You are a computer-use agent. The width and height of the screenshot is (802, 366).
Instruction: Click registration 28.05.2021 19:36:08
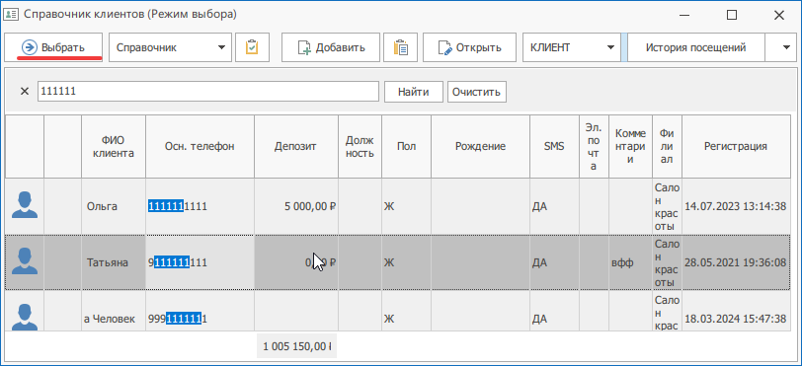[x=735, y=262]
